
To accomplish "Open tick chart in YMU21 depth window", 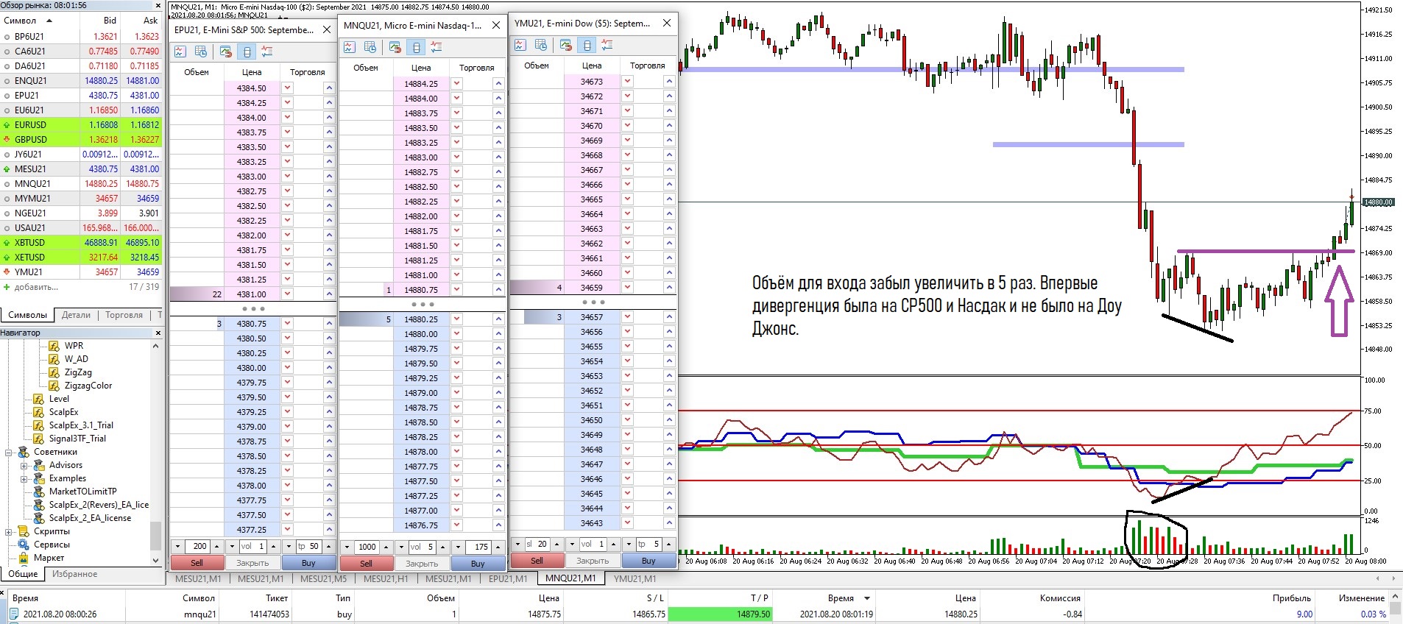I will click(520, 45).
